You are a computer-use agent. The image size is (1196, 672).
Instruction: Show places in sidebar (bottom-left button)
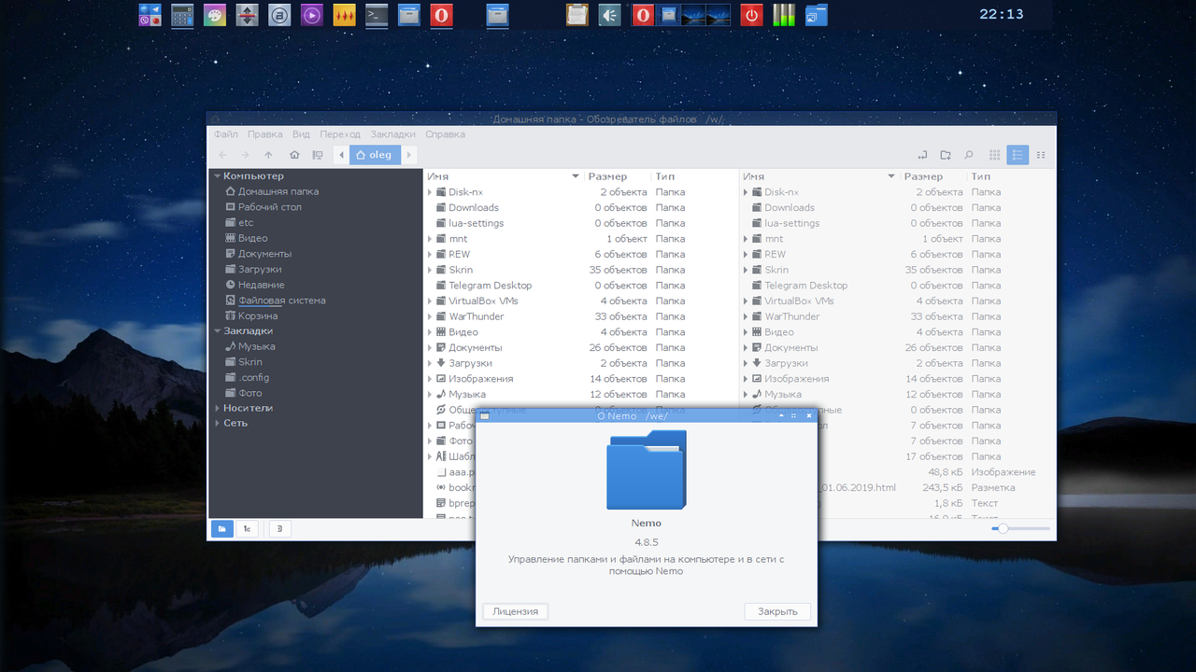(222, 528)
